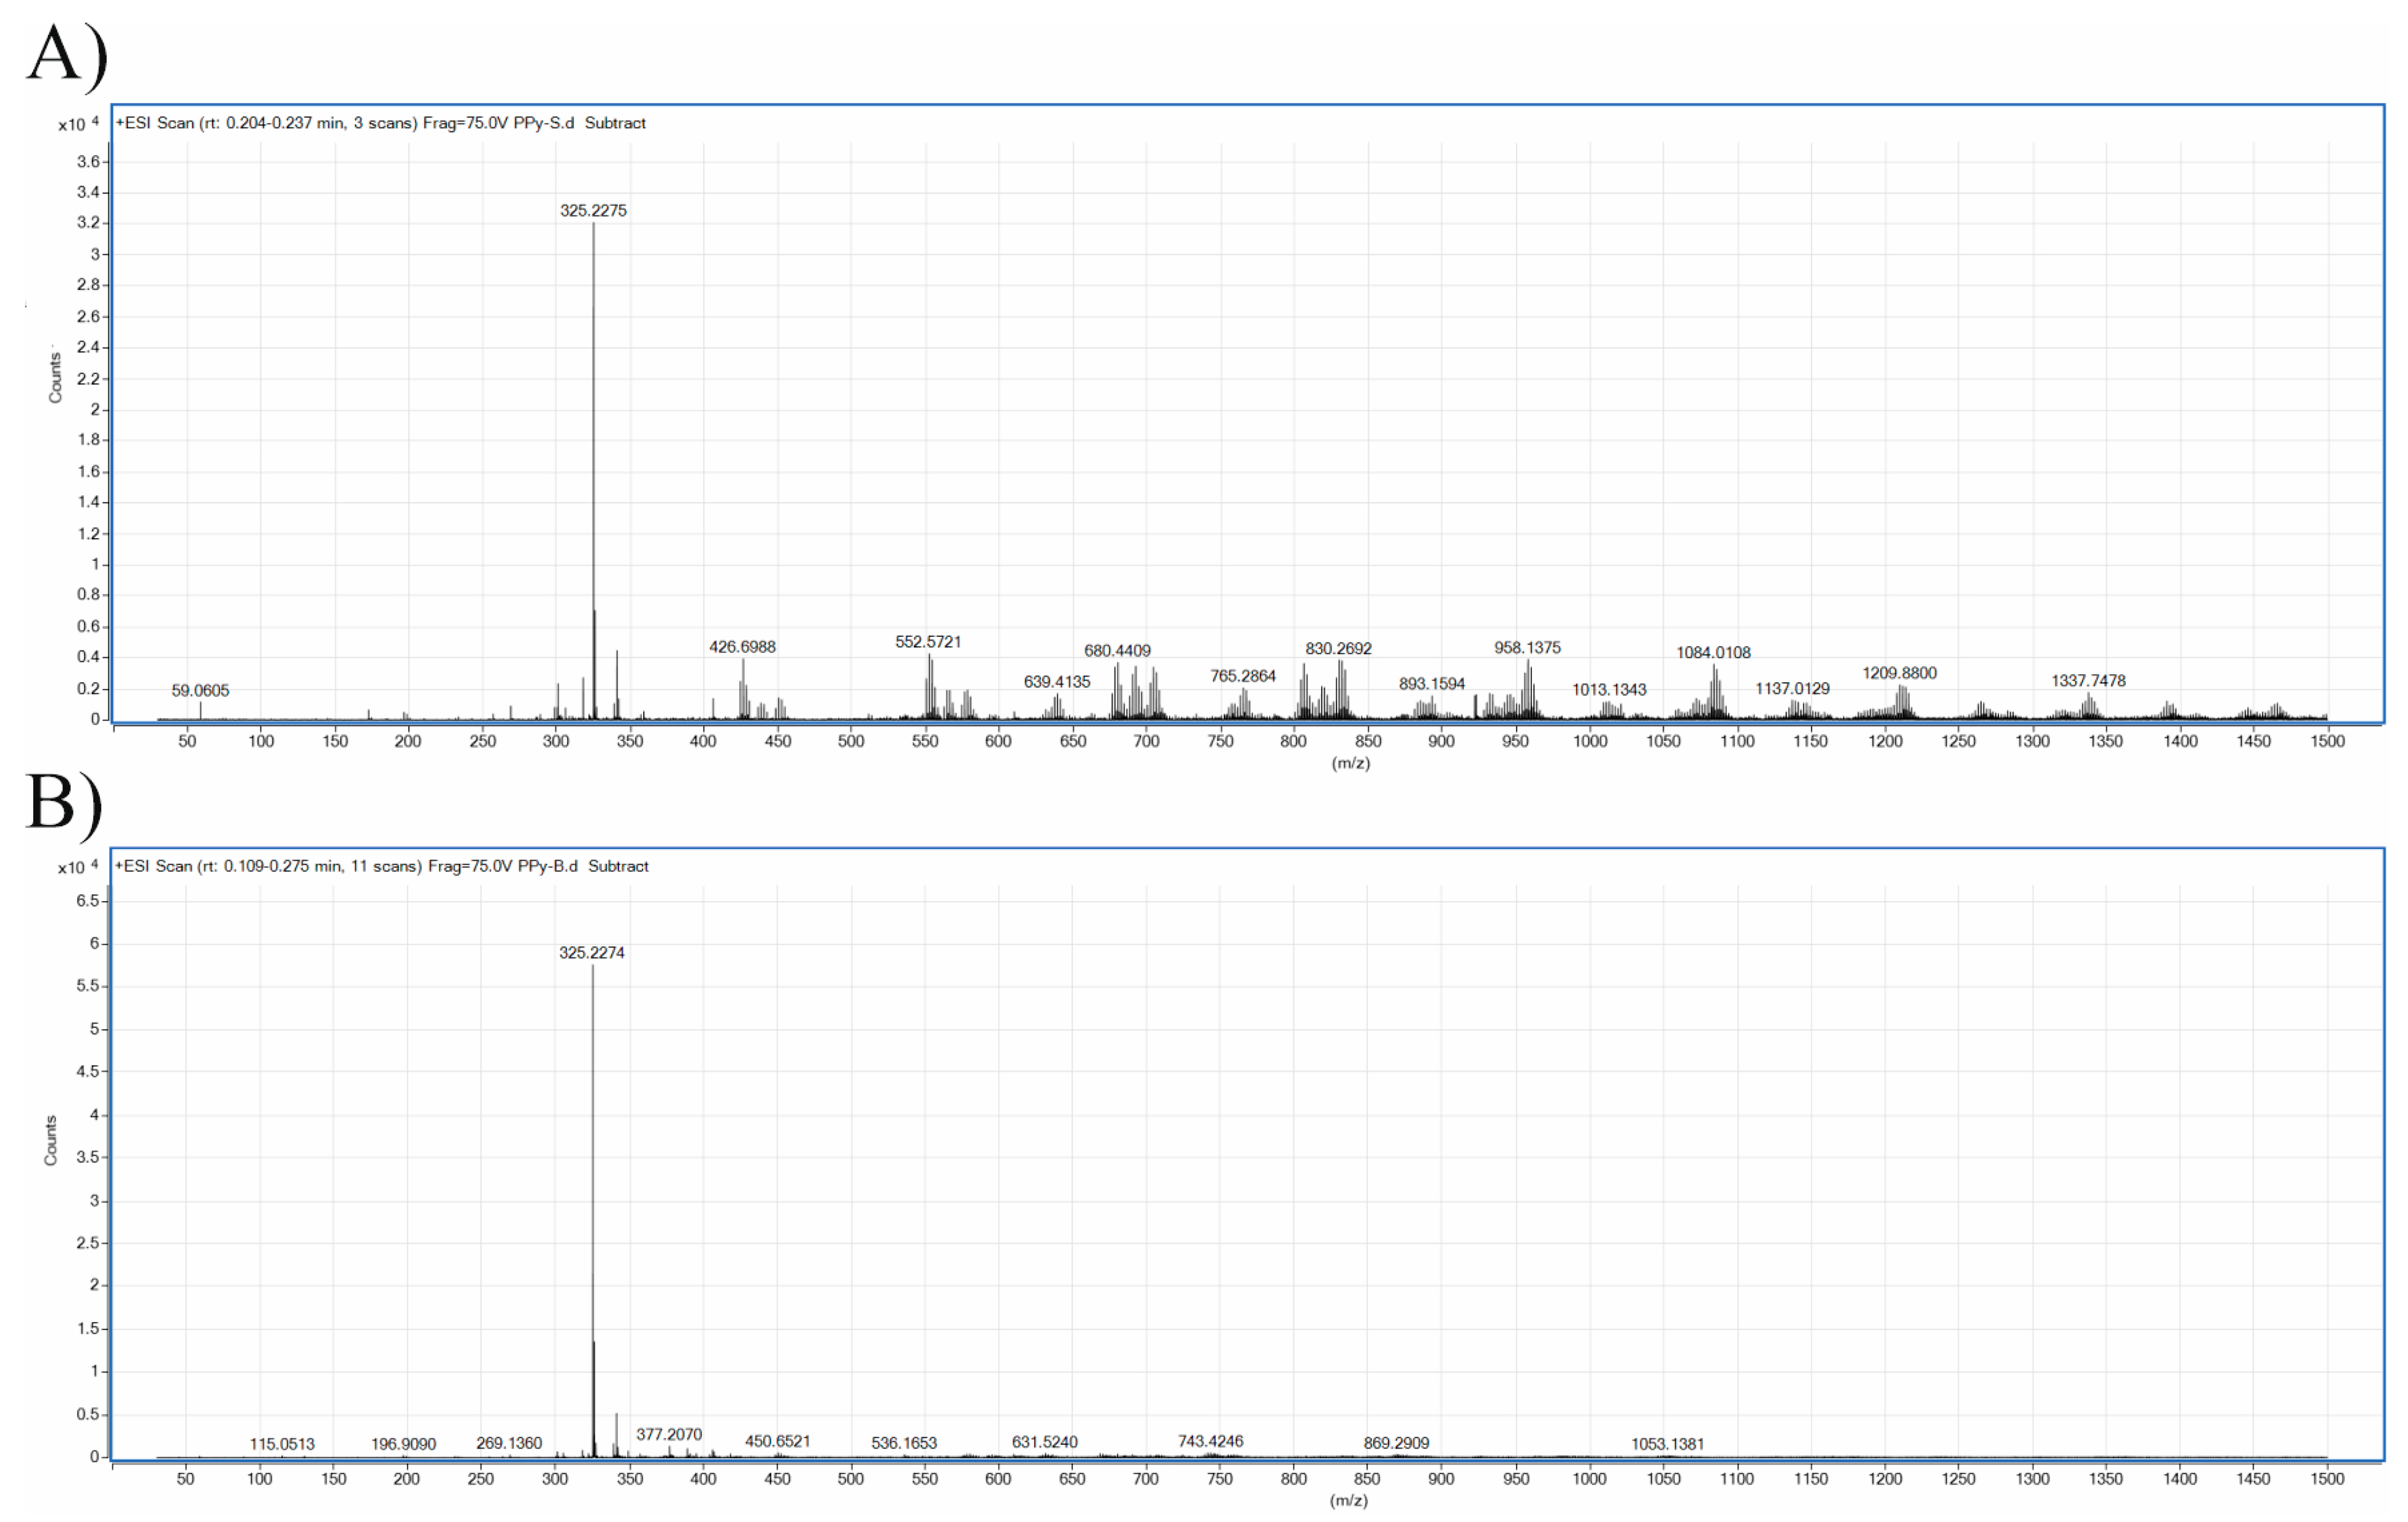
Task: Click the 115.0513 peak label in panel B
Action: [x=282, y=1443]
